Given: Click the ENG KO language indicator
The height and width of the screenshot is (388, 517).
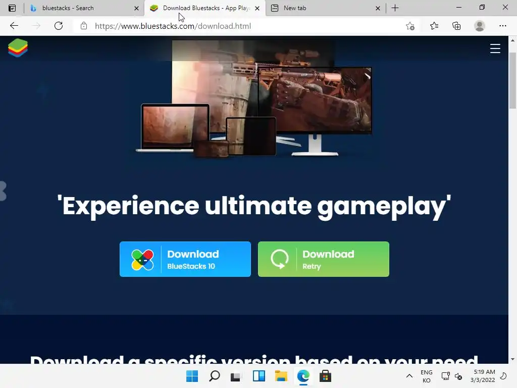Looking at the screenshot, I should 426,376.
